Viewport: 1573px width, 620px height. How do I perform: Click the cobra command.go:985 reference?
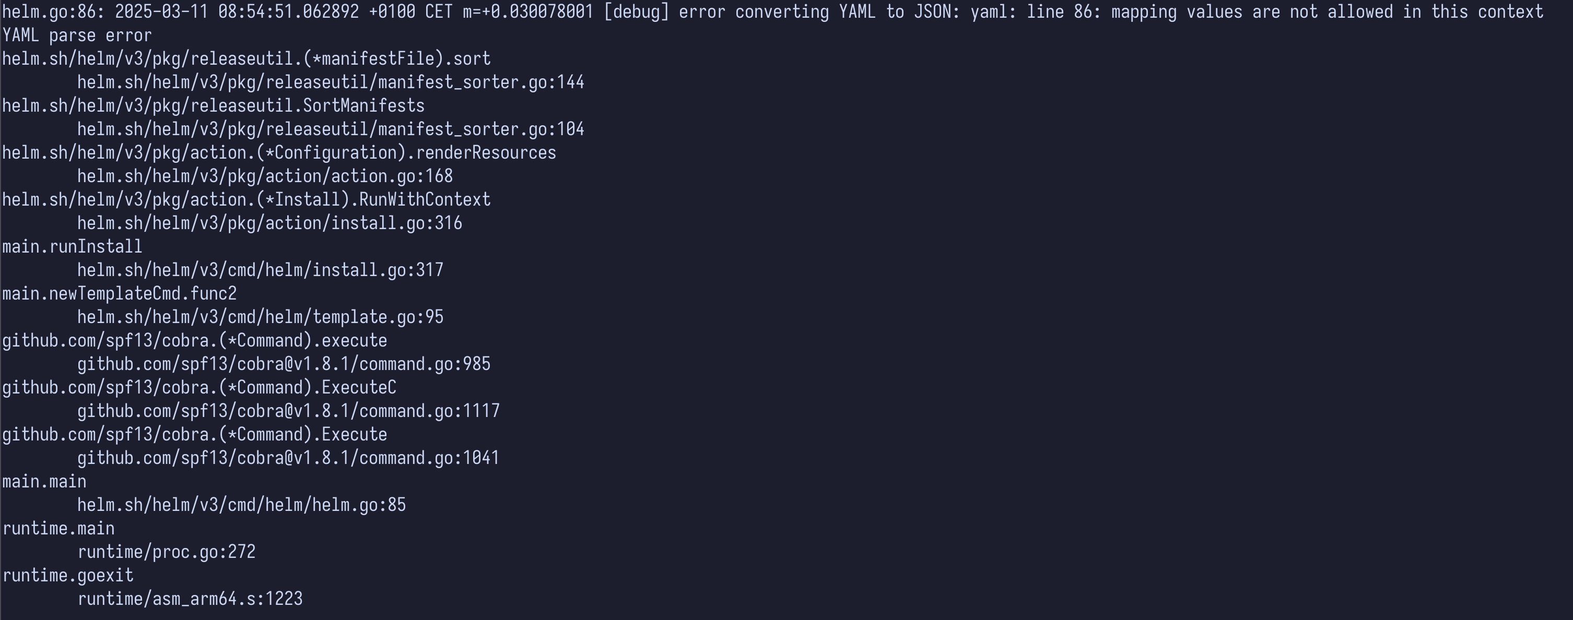[284, 364]
